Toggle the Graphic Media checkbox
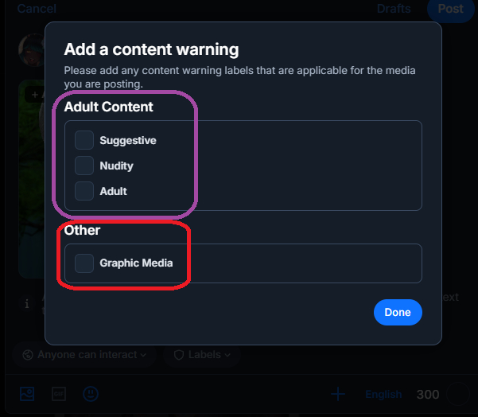This screenshot has width=478, height=417. pos(84,263)
